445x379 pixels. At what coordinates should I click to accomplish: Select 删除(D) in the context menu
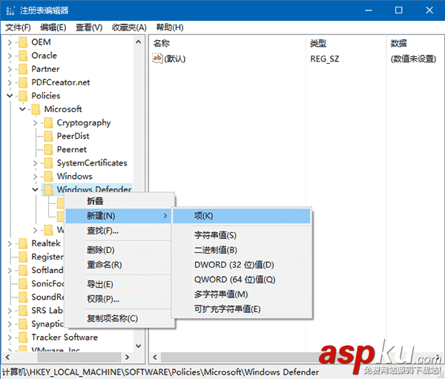[118, 250]
